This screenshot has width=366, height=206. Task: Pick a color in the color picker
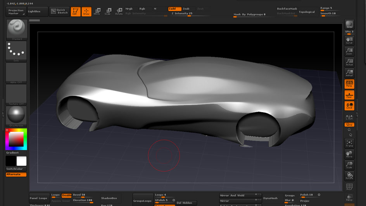pos(16,139)
